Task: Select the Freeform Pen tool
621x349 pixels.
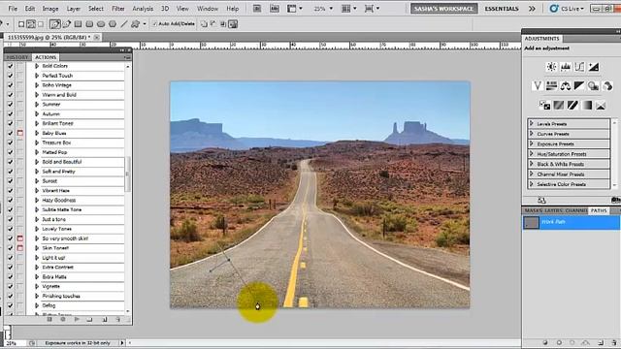Action: pos(67,24)
